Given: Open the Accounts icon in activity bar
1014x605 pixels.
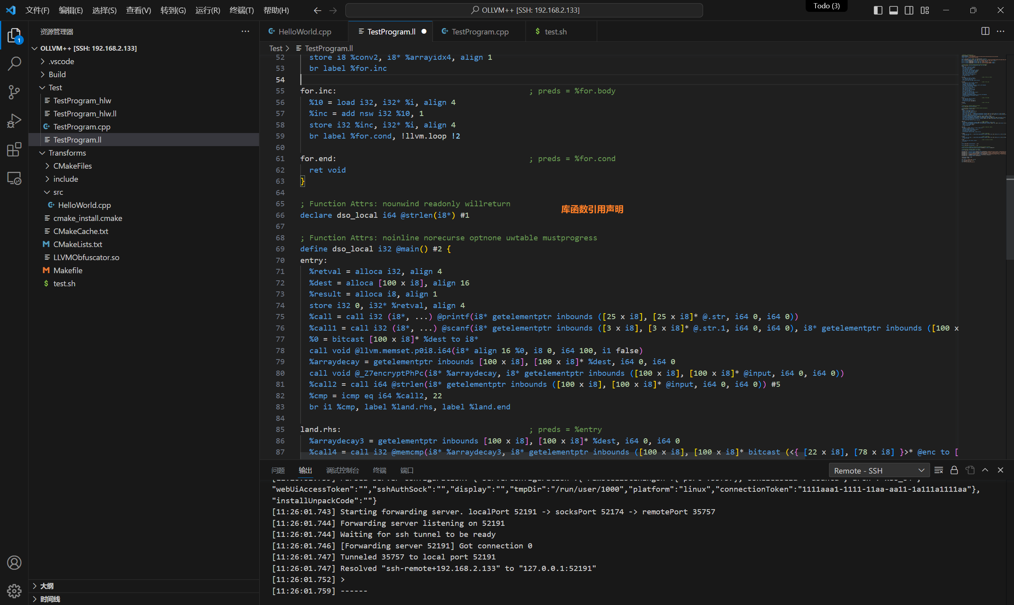Looking at the screenshot, I should click(x=14, y=563).
